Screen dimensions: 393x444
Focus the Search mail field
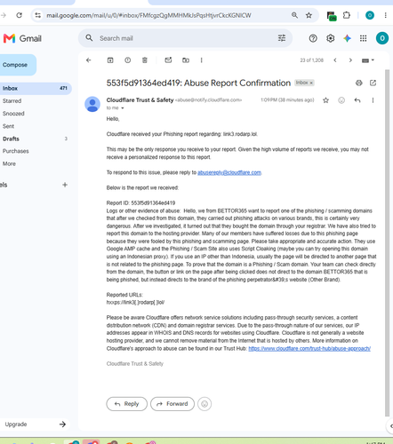[184, 38]
